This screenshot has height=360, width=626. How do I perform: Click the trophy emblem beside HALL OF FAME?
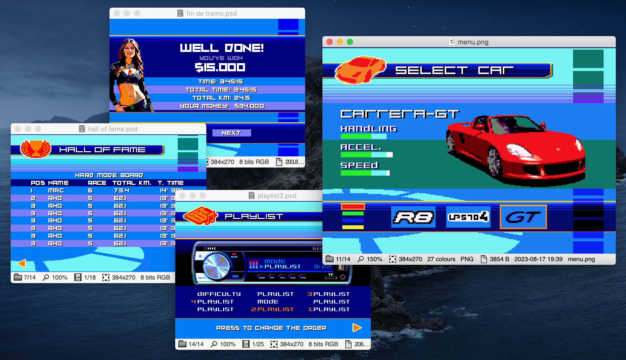(x=35, y=149)
